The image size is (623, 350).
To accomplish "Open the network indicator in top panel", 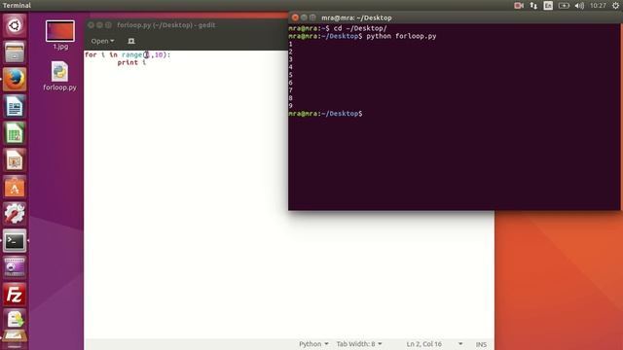I will coord(533,6).
